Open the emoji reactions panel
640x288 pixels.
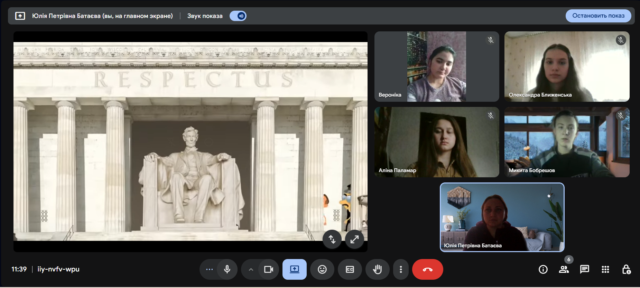click(x=322, y=269)
